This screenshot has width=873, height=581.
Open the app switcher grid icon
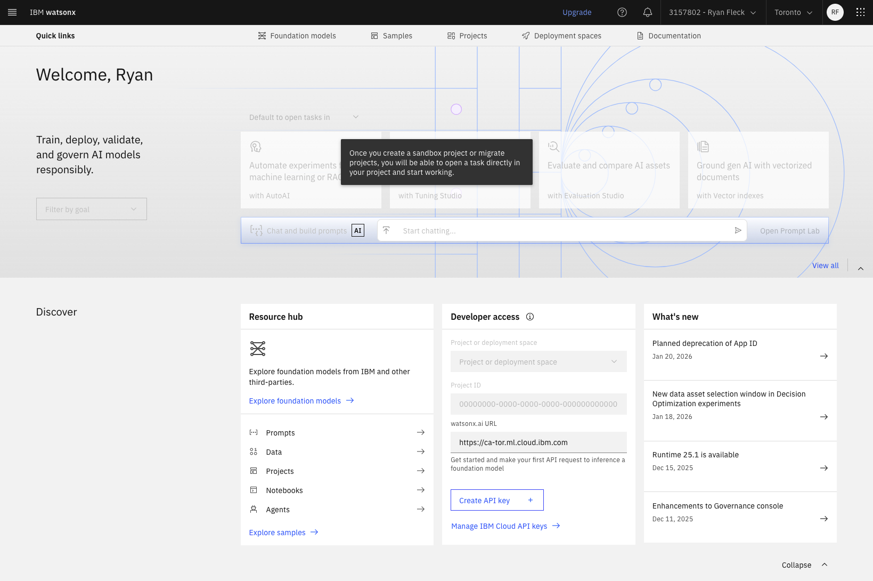[860, 12]
